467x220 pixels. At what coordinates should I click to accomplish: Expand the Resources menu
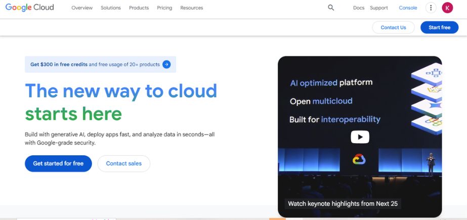[192, 8]
